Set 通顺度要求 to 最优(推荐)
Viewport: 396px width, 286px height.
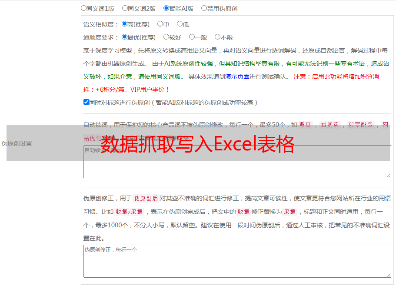click(x=124, y=37)
